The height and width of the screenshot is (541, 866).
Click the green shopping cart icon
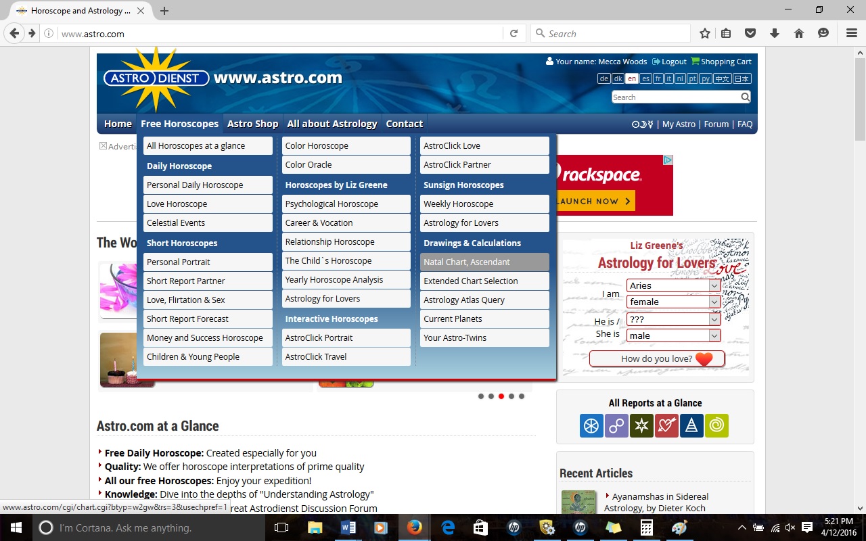[695, 61]
